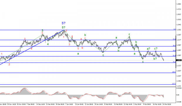Viewport: 182px width, 106px height.
Task: Click price axis value 1.1907
Action: [x=179, y=55]
